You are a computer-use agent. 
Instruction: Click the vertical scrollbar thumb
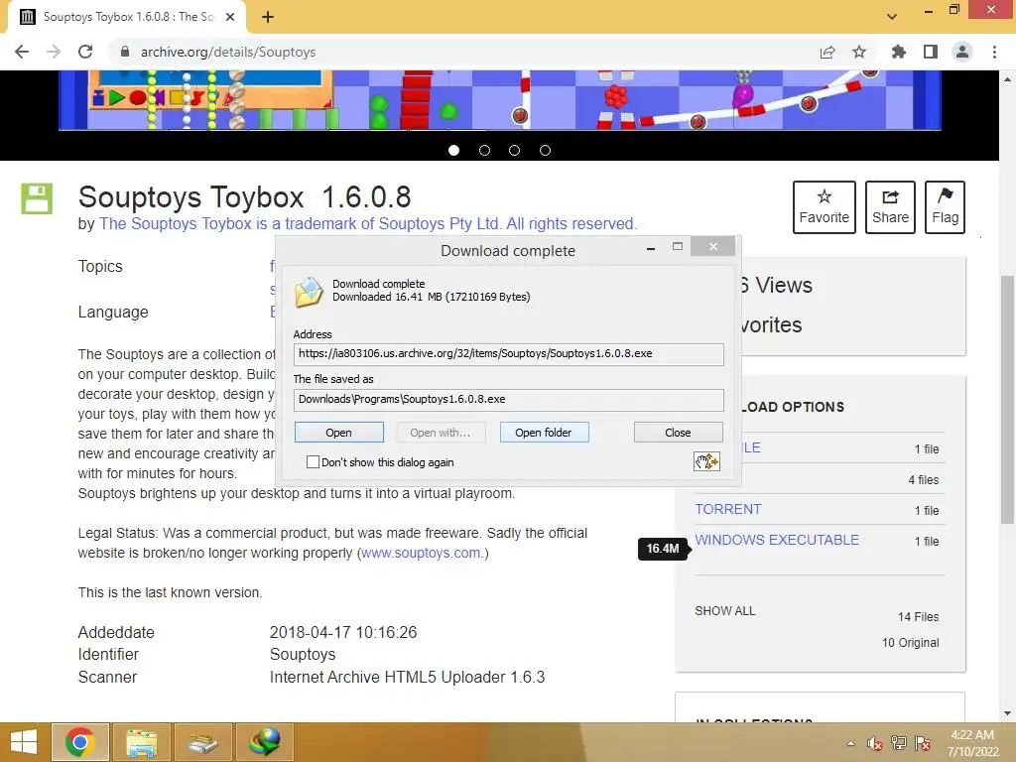coord(1007,400)
